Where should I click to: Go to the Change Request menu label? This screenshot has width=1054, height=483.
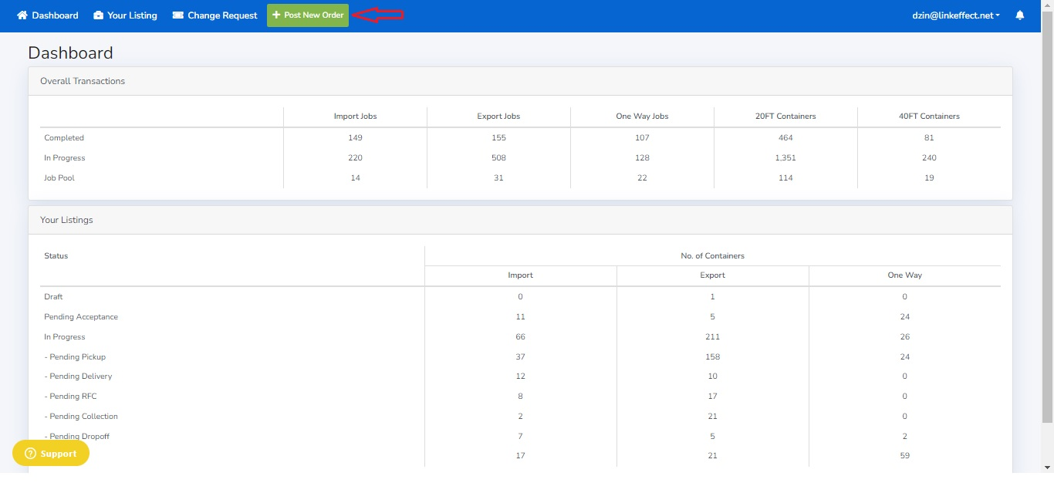(x=222, y=15)
